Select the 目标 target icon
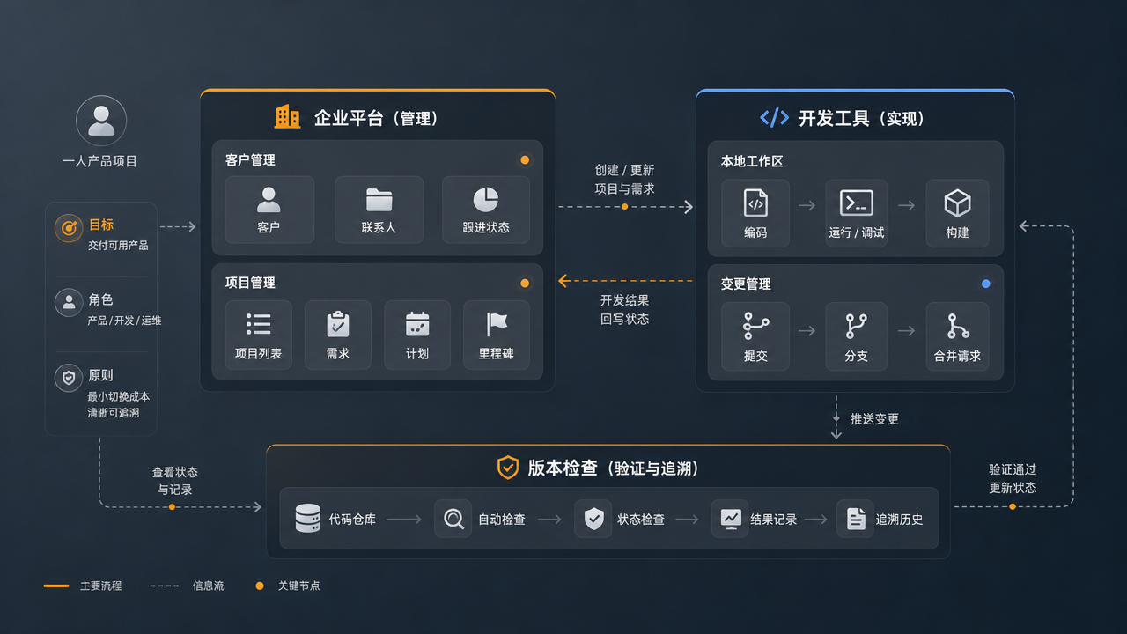The width and height of the screenshot is (1127, 634). (69, 228)
